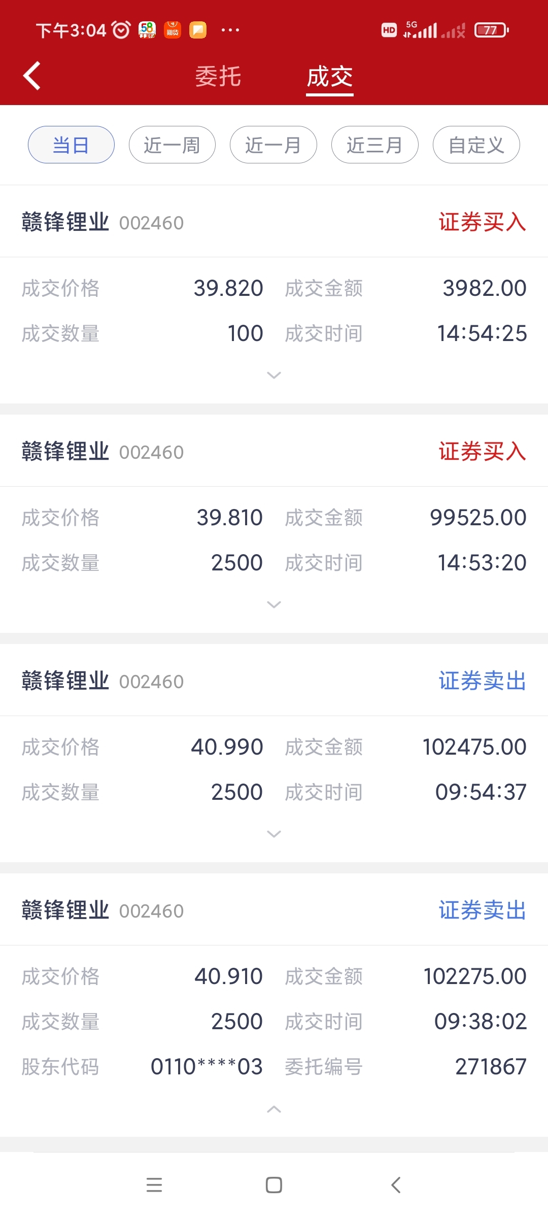Expand details of the 14:54:25 trade

click(274, 375)
